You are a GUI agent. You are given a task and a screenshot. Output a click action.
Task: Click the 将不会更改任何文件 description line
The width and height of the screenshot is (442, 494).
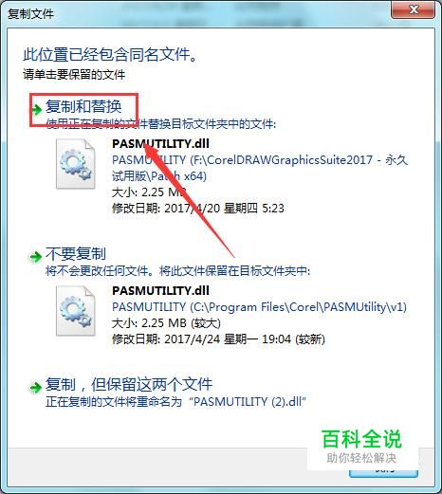click(177, 271)
